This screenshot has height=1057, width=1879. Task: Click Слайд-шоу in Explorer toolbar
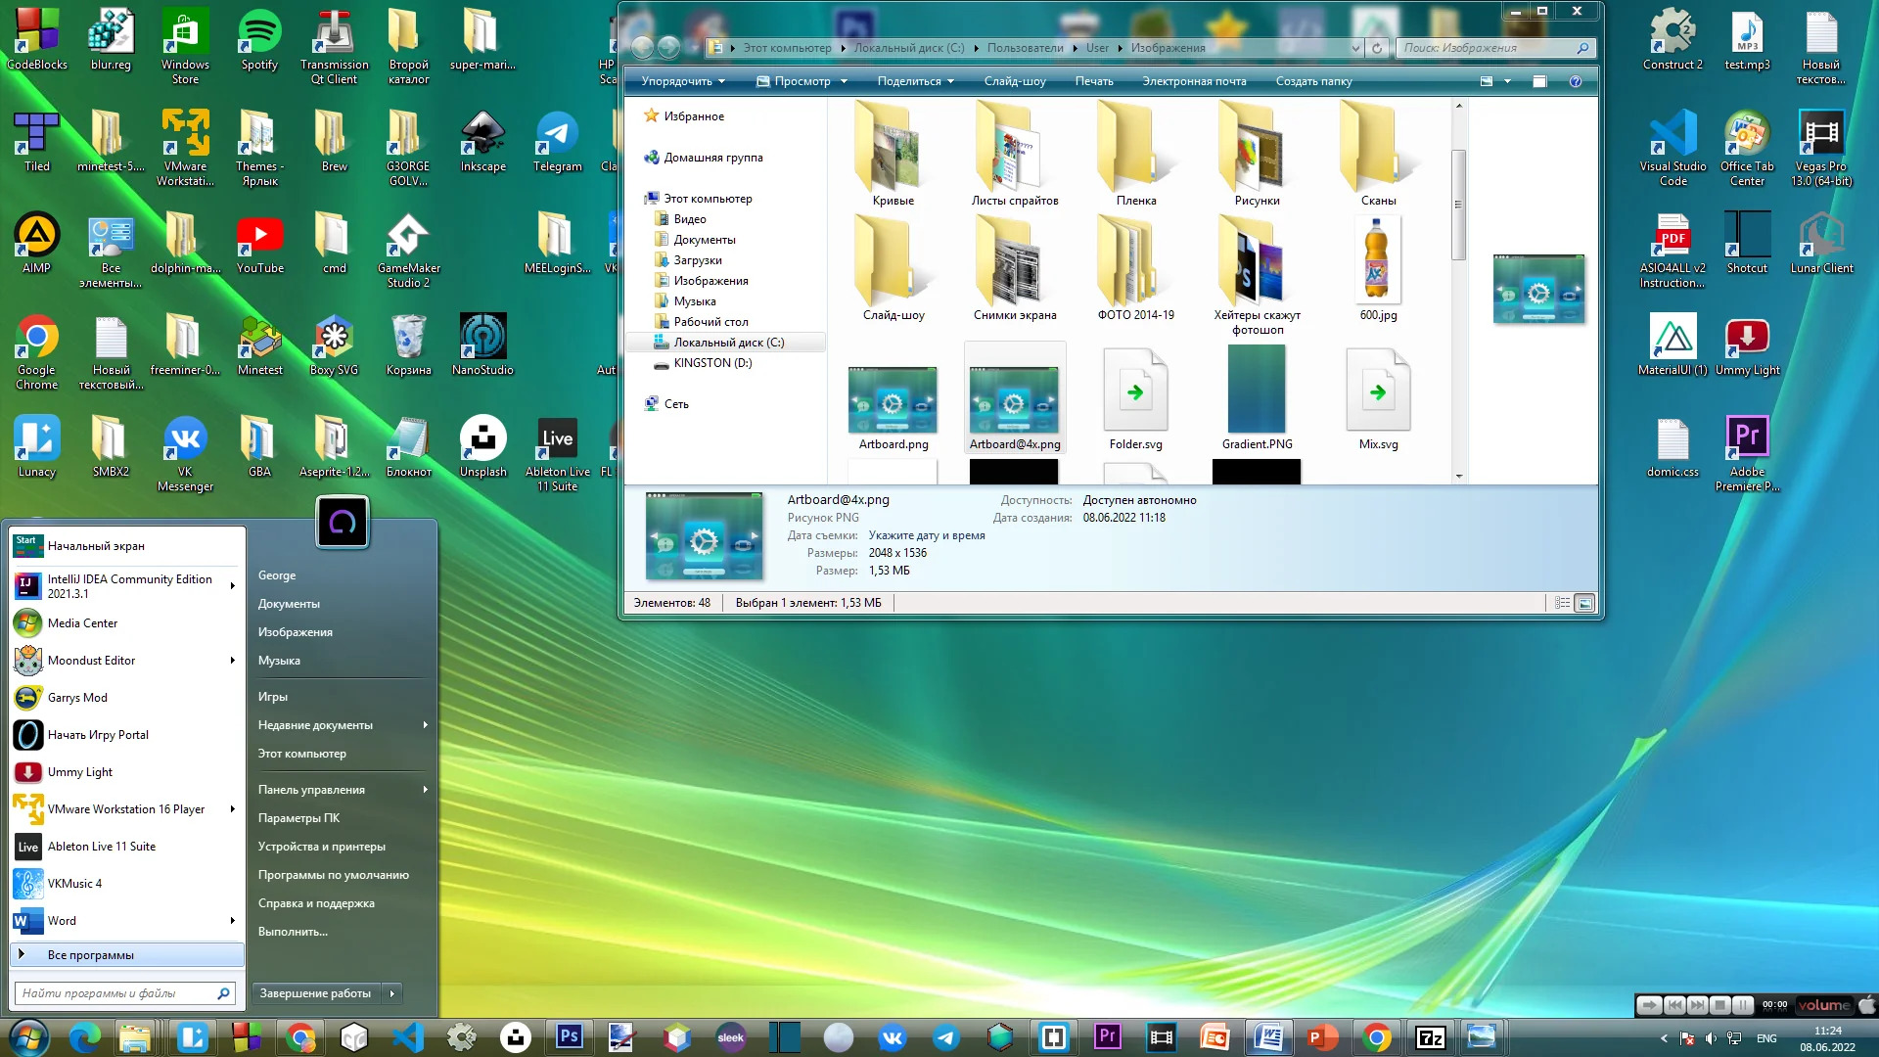[x=1015, y=81]
